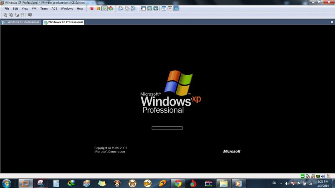Viewport: 335px width, 188px height.
Task: Open the Edit menu
Action: click(x=15, y=8)
